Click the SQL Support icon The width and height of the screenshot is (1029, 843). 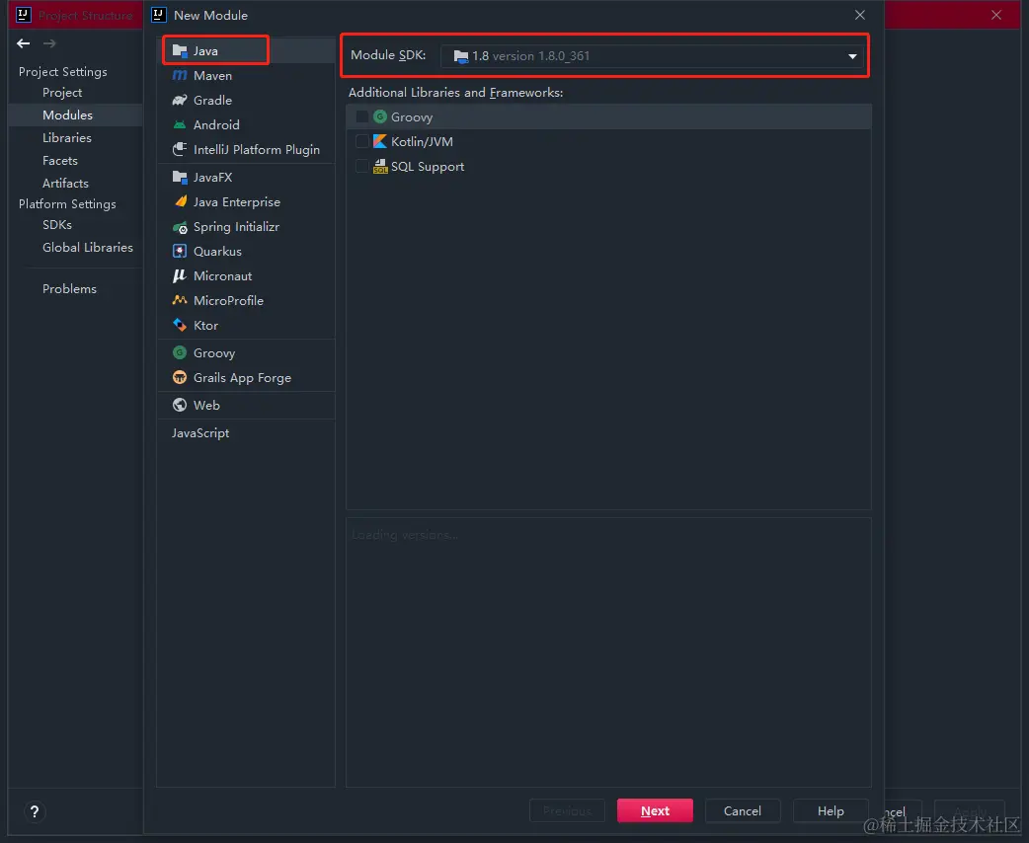tap(380, 166)
